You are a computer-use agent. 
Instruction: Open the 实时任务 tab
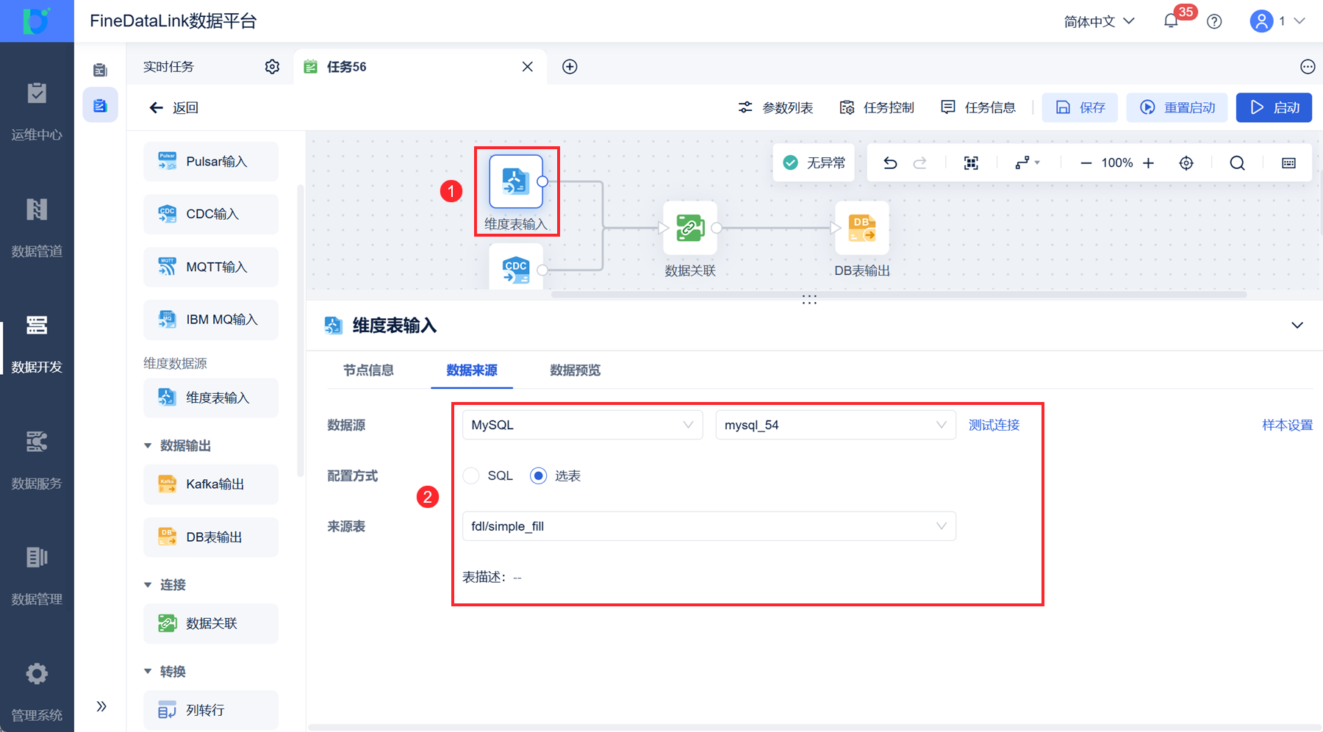(x=168, y=67)
